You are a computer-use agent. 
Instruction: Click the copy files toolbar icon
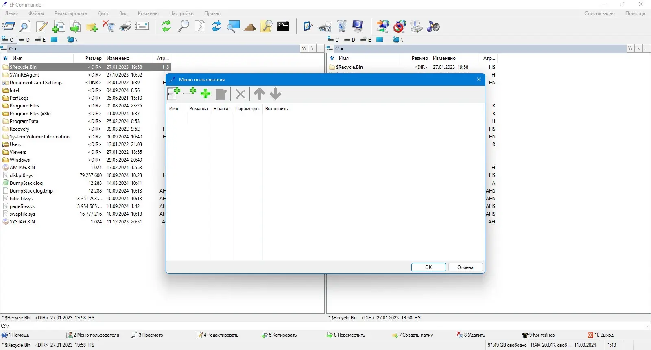tap(59, 26)
